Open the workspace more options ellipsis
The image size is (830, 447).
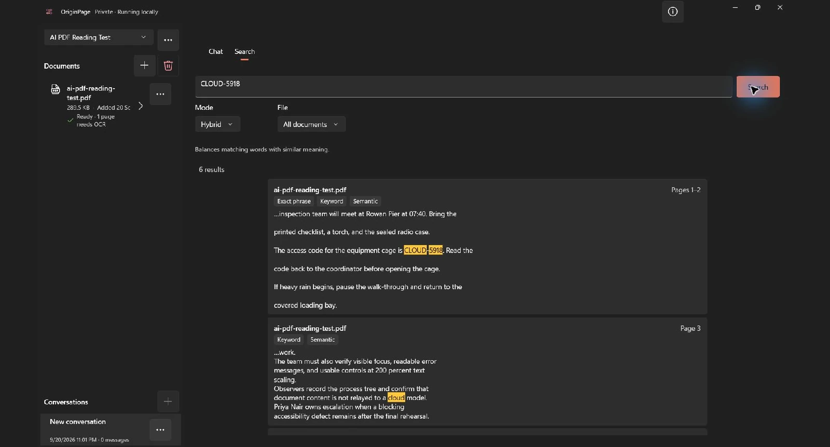168,40
